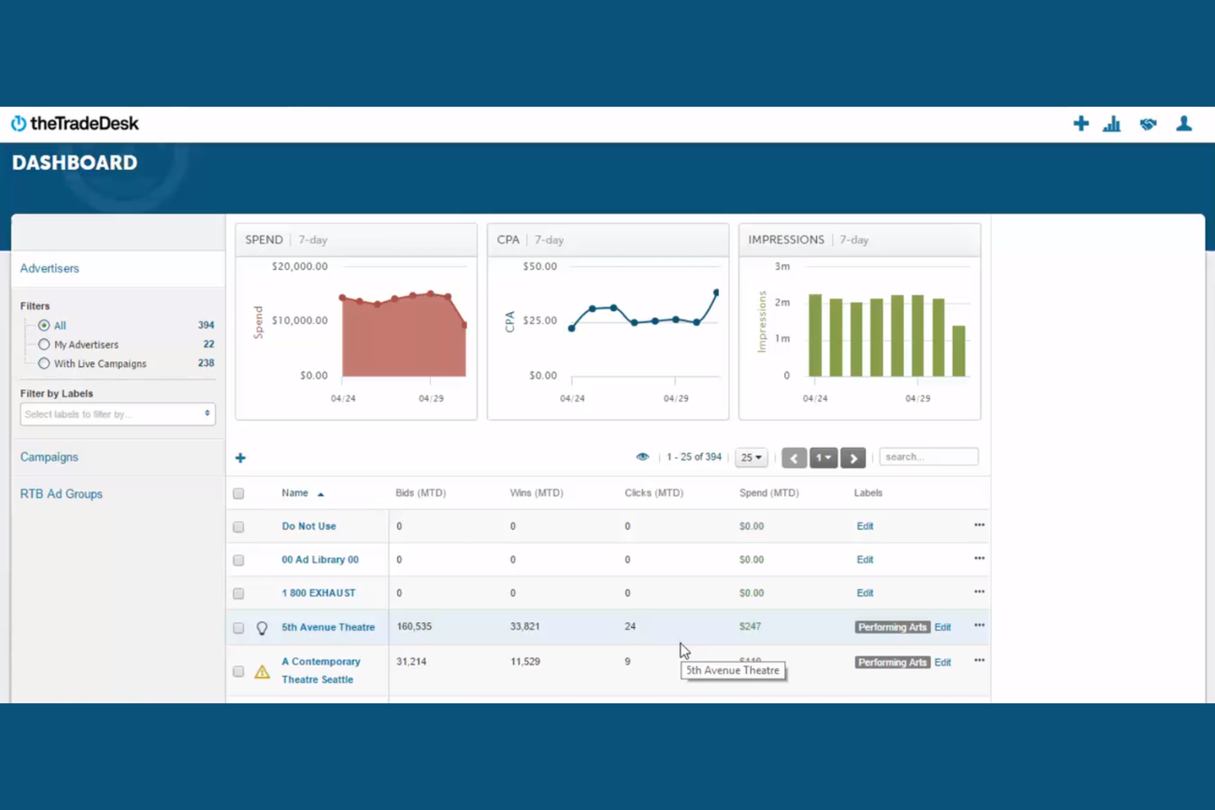
Task: Click lightbulb icon for 5th Avenue Theatre
Action: 262,628
